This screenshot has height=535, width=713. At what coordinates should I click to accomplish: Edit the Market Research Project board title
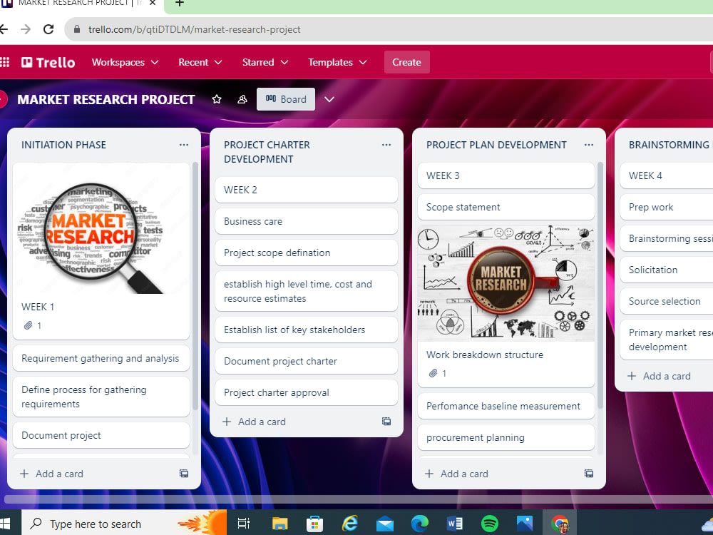pyautogui.click(x=106, y=99)
